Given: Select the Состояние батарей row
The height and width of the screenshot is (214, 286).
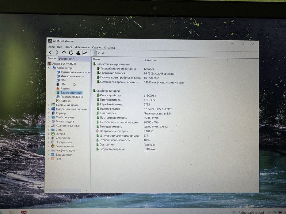Looking at the screenshot, I should (x=136, y=73).
